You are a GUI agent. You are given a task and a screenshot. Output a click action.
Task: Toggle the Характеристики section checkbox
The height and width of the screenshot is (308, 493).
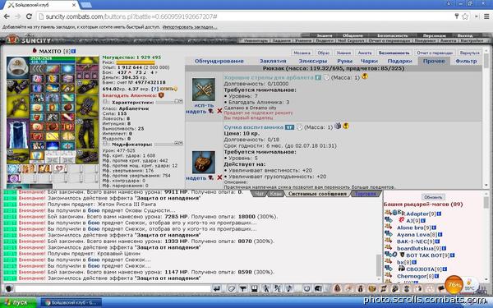click(x=106, y=102)
